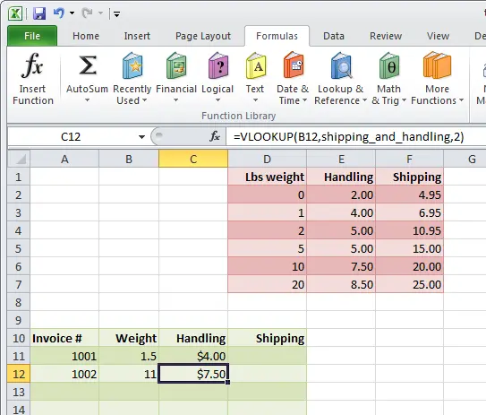486x415 pixels.
Task: Select column D header
Action: 267,159
